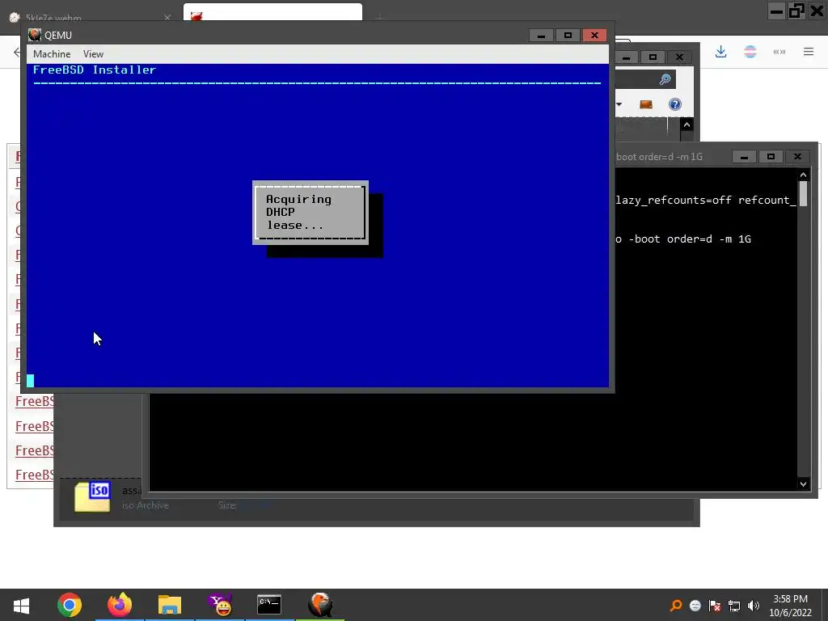Close the QEMU window

594,36
